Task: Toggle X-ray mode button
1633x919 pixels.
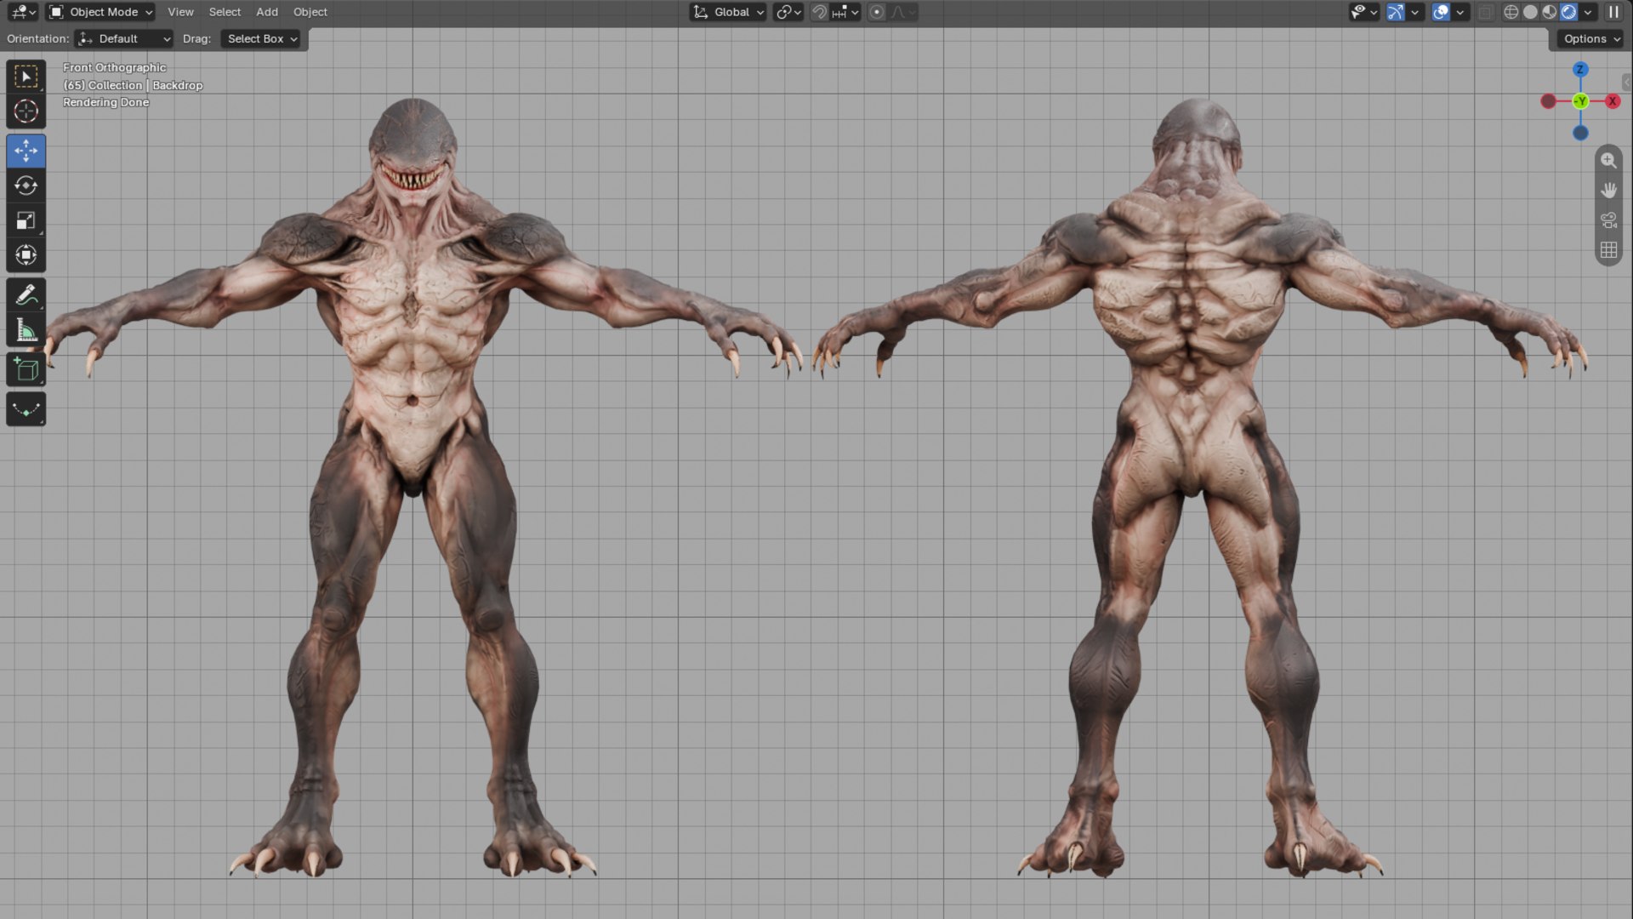Action: (x=1485, y=12)
